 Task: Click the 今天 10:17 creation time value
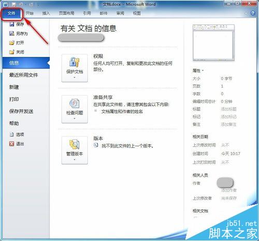click(x=231, y=154)
